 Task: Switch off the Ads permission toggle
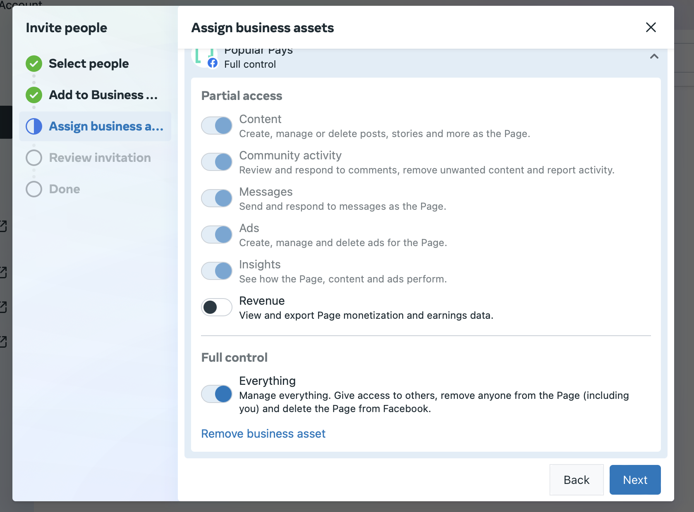[x=217, y=235]
